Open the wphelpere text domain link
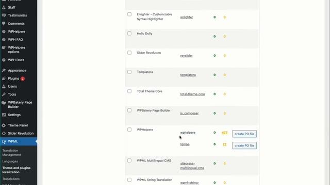Screen dimensions: 330x185 click(188, 133)
